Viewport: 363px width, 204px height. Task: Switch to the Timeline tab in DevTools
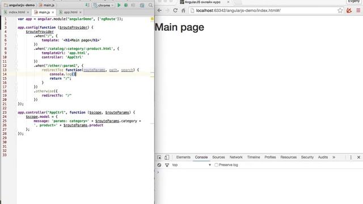254,158
